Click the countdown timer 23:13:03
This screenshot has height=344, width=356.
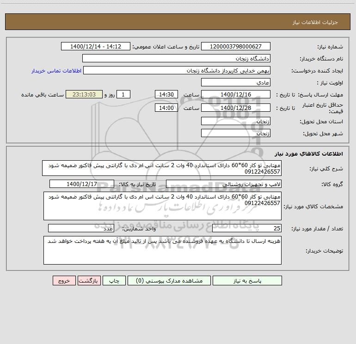coord(84,94)
